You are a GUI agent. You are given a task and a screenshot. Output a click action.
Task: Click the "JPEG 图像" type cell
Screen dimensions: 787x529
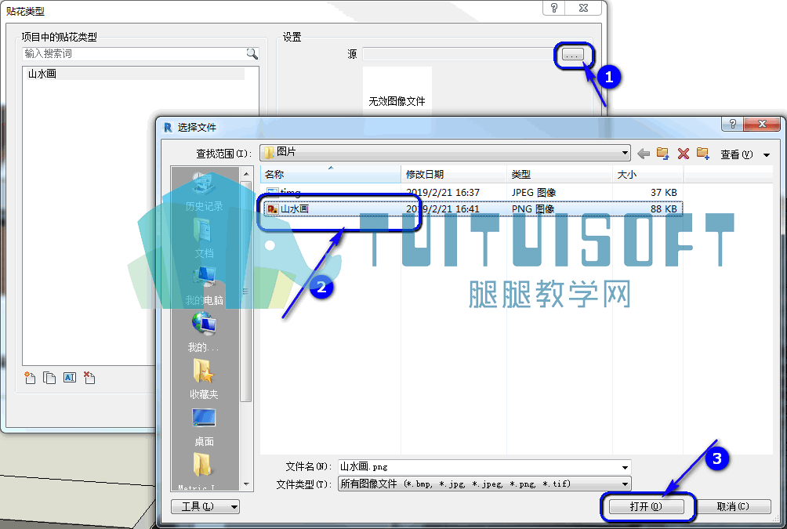coord(534,192)
